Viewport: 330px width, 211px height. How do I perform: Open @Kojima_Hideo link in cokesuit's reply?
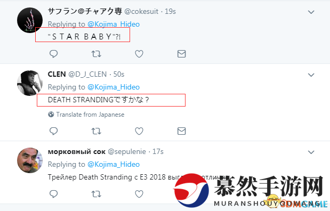(x=114, y=24)
